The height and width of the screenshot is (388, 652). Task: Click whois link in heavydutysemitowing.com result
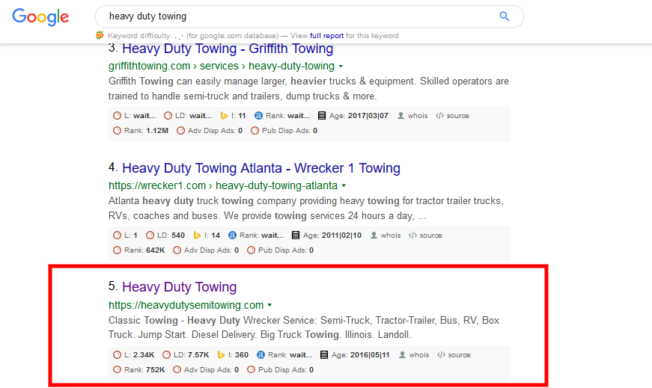(418, 355)
